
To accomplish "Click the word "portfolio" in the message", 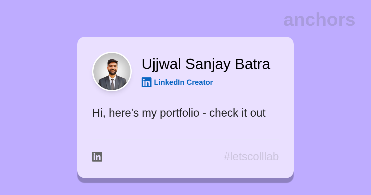I will pyautogui.click(x=179, y=113).
